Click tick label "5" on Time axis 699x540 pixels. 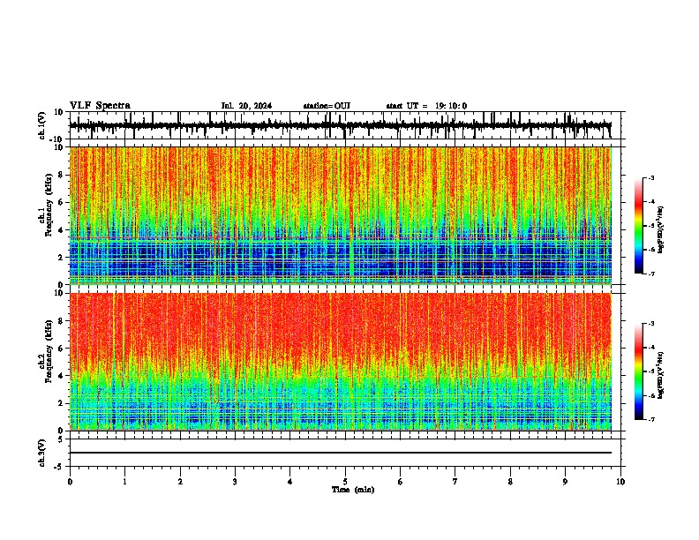click(345, 482)
